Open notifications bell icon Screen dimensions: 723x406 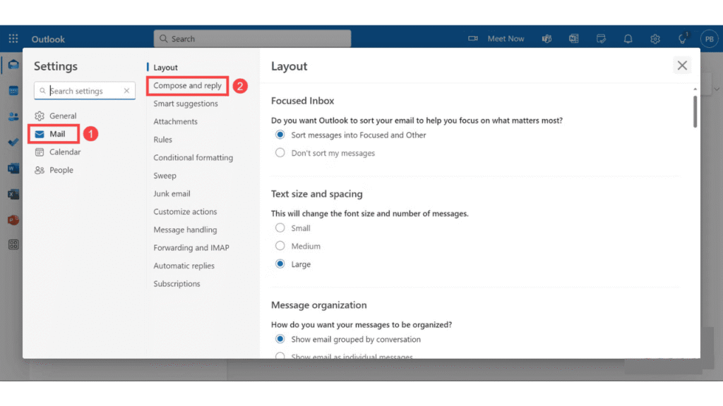[628, 39]
